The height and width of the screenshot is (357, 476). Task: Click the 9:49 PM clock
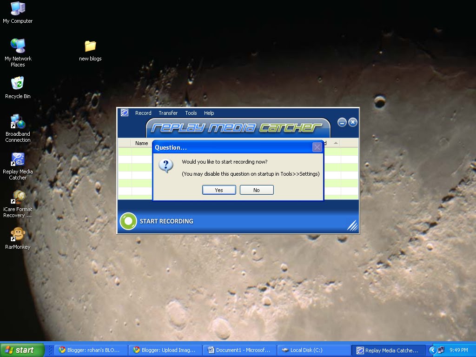point(459,350)
